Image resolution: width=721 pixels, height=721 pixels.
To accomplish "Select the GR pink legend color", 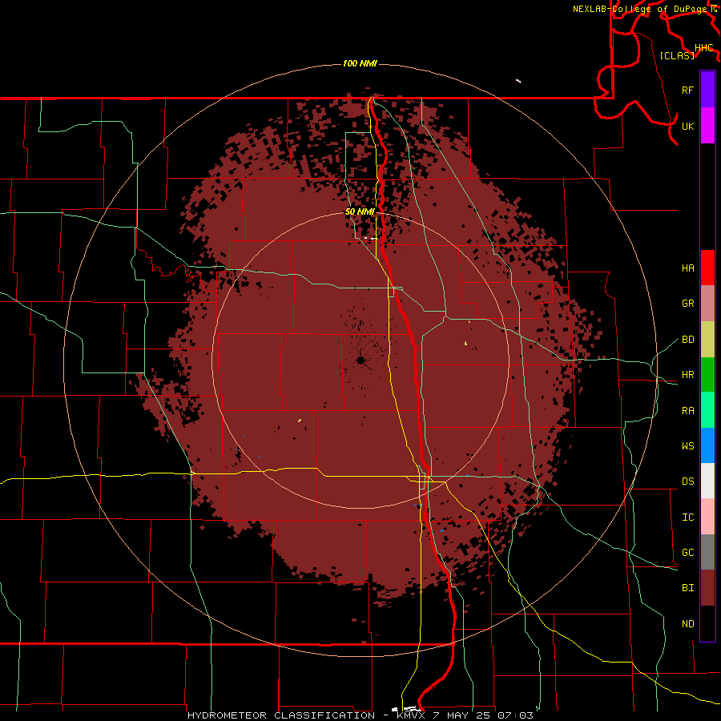I will pos(707,304).
